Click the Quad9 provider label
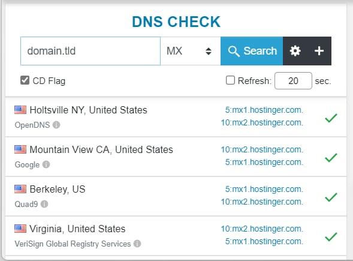353x261 pixels. pos(26,204)
